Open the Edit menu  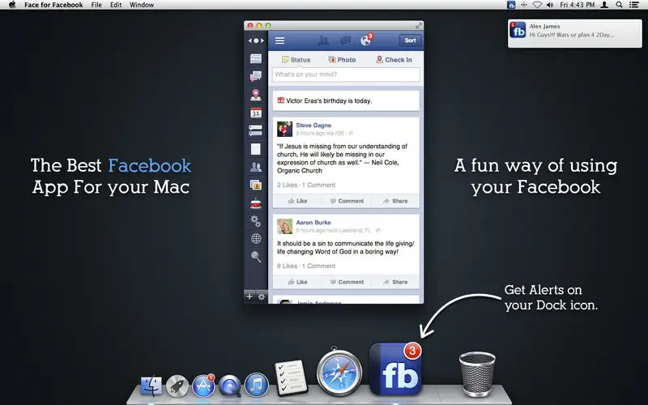click(x=116, y=5)
